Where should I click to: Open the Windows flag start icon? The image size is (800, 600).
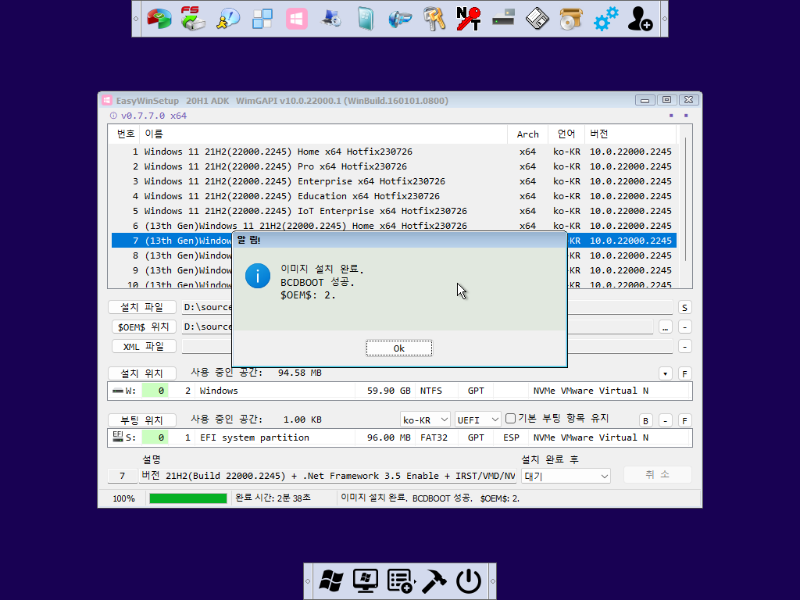coord(331,581)
